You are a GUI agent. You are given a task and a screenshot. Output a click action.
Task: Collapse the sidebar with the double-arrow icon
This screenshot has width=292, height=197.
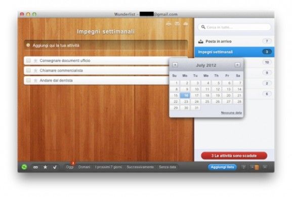click(x=265, y=167)
